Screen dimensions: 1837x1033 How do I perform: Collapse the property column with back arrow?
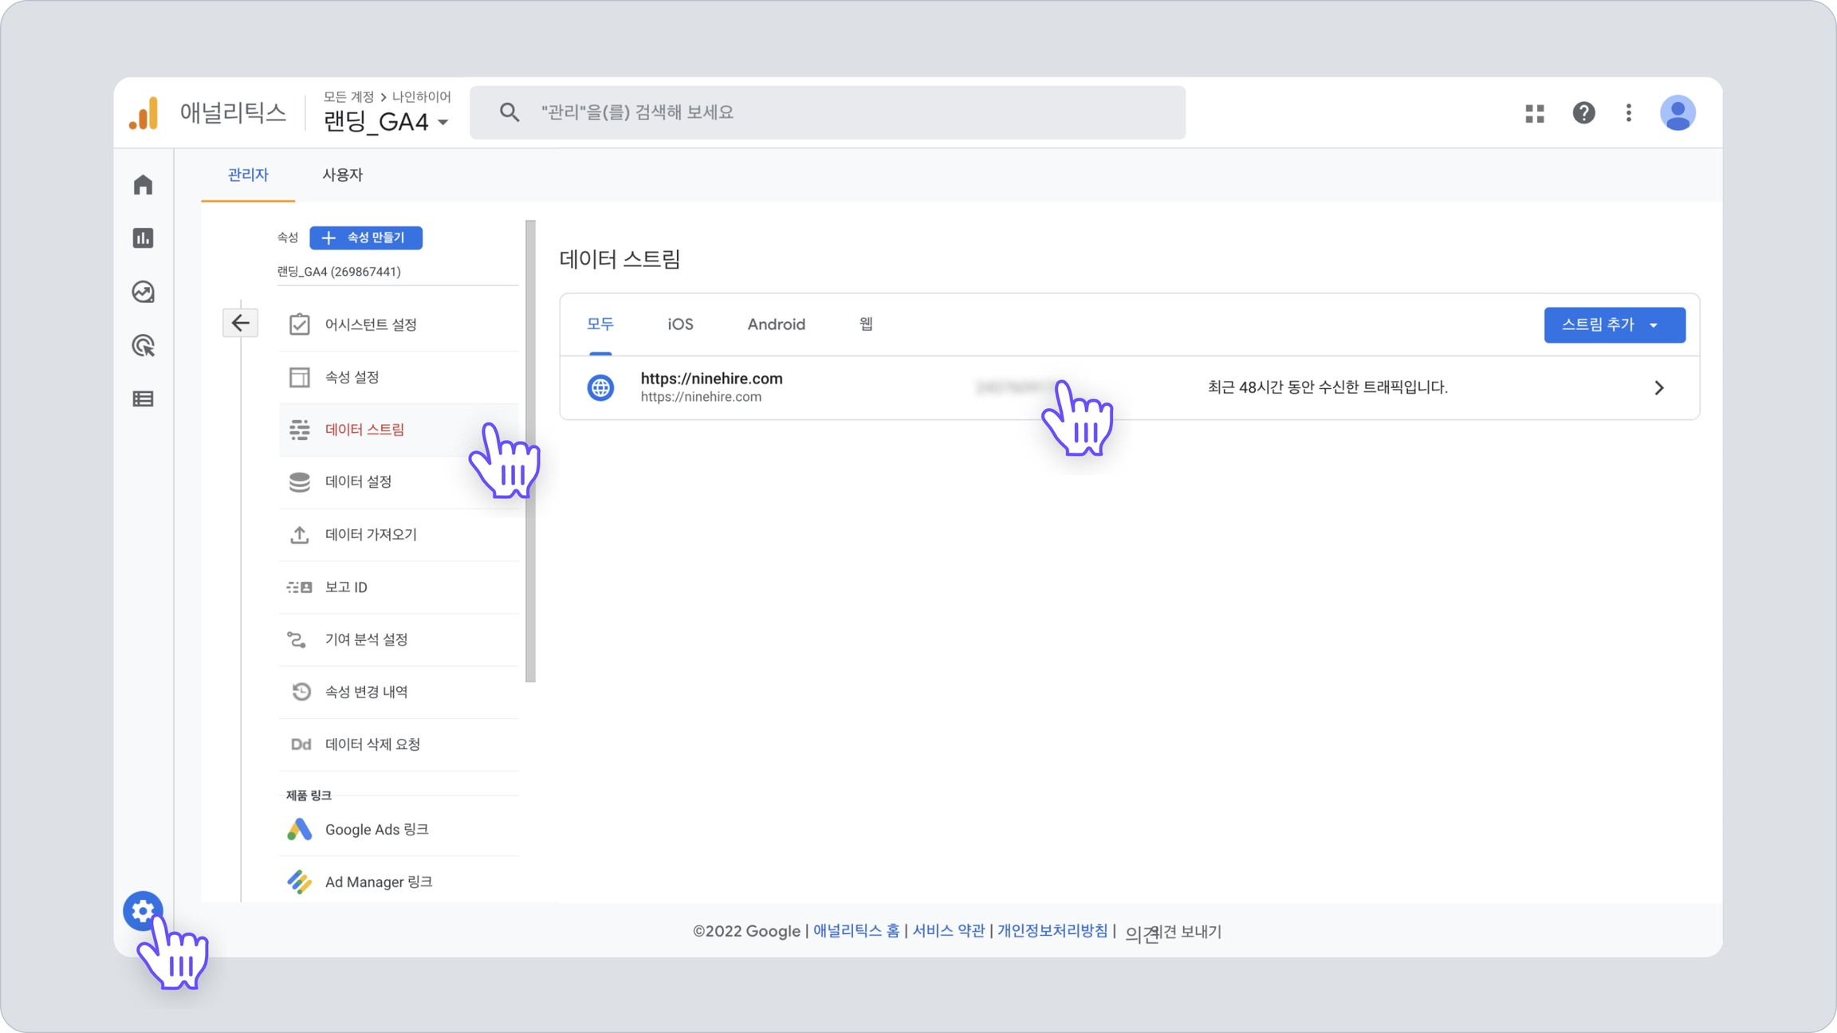pos(240,323)
